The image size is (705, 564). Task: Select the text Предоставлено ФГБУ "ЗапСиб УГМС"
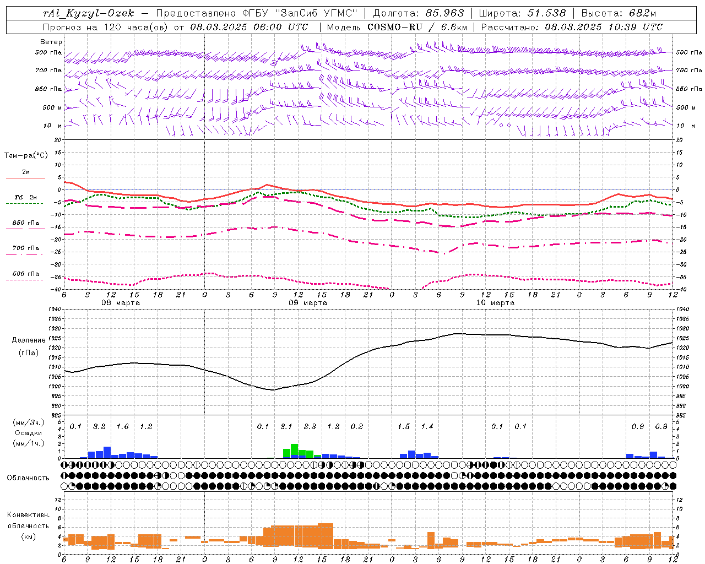click(x=257, y=14)
